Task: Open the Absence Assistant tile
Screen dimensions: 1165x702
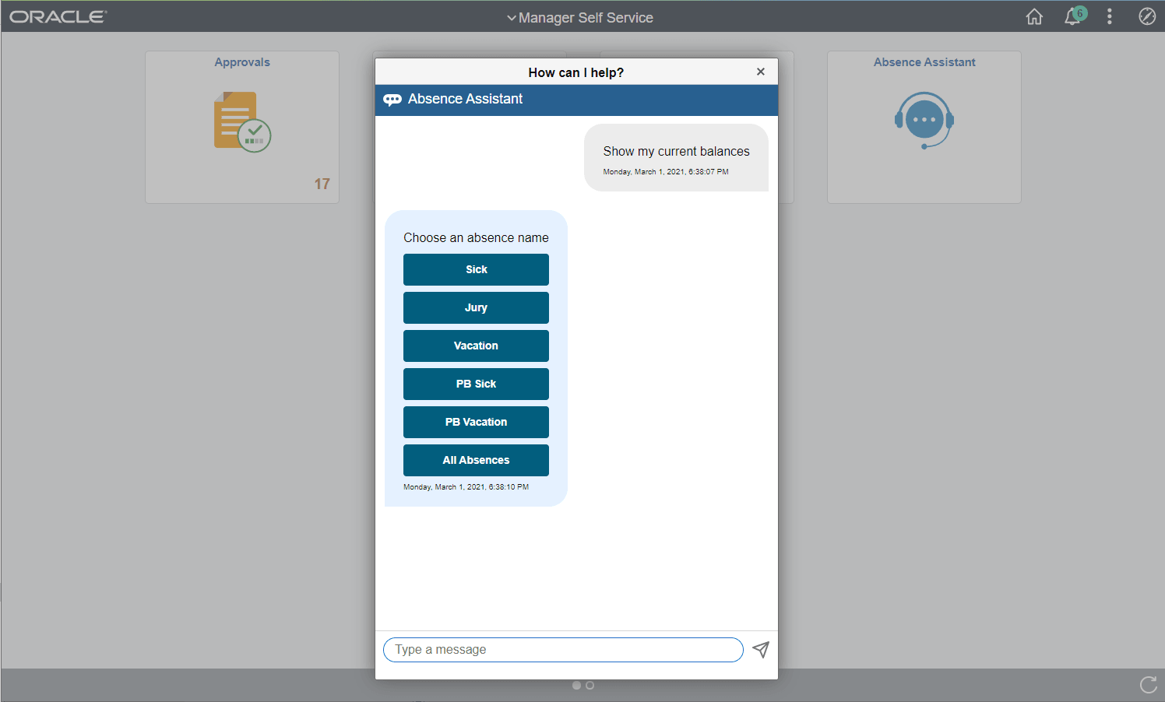Action: [x=924, y=128]
